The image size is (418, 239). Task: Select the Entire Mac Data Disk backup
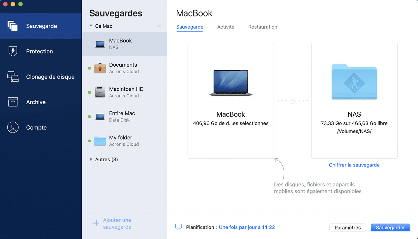click(124, 117)
